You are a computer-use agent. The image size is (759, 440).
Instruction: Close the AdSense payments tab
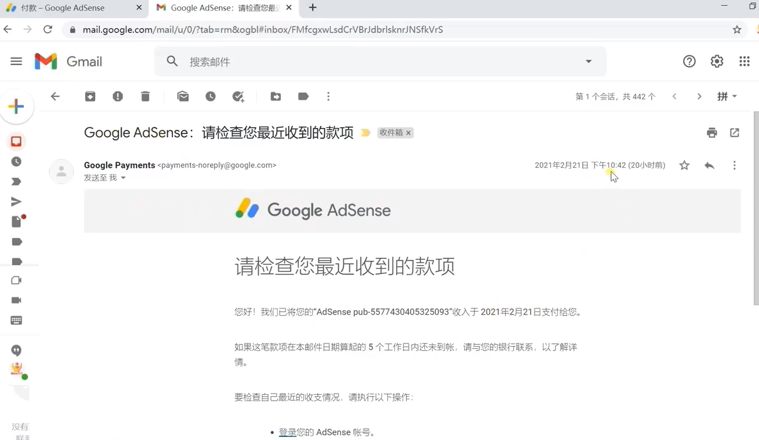coord(139,8)
